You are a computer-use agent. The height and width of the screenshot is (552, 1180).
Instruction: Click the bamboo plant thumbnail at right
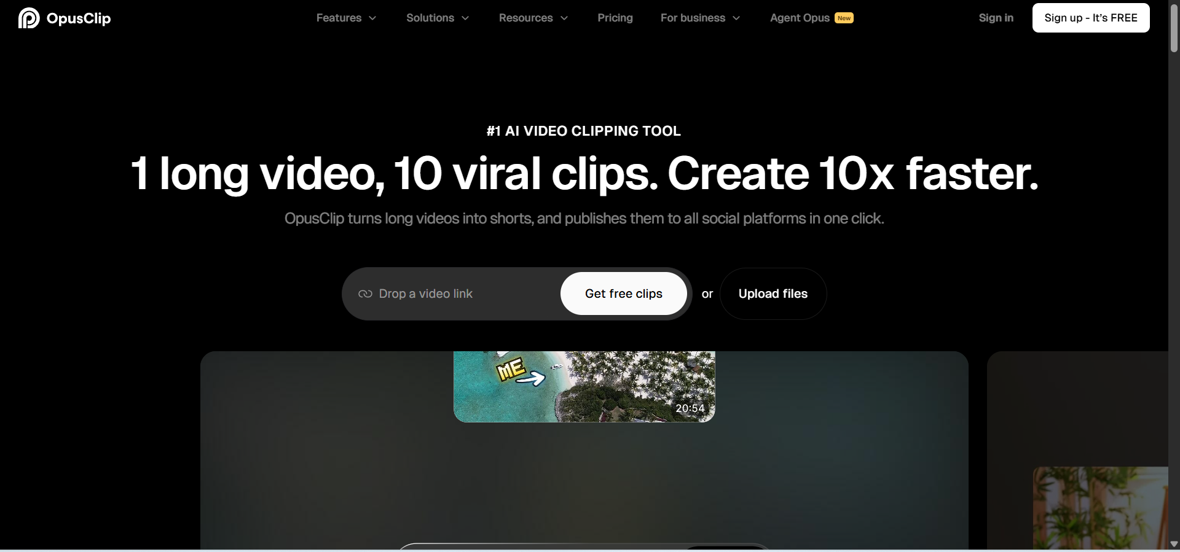pos(1101,508)
